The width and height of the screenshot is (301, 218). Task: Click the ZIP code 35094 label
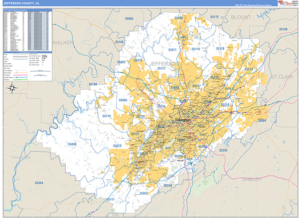coord(262,121)
